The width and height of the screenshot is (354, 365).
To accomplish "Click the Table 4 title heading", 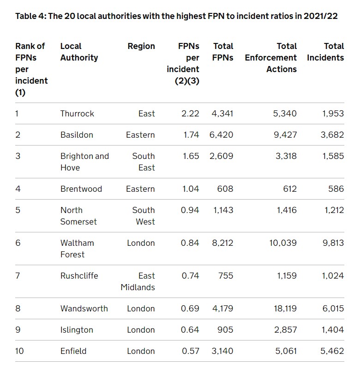I will [x=176, y=16].
